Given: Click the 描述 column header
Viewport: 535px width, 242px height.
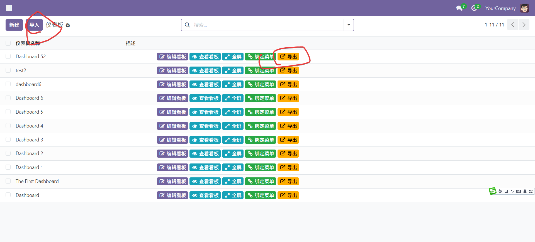Looking at the screenshot, I should 130,43.
